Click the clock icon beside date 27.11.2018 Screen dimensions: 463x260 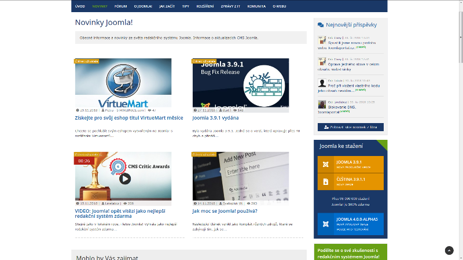195,110
